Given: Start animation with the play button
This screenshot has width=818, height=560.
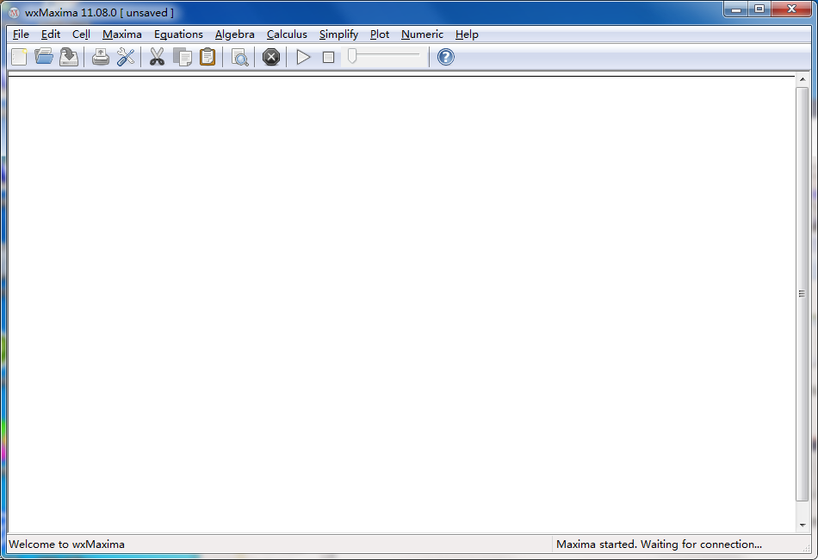Looking at the screenshot, I should click(303, 58).
